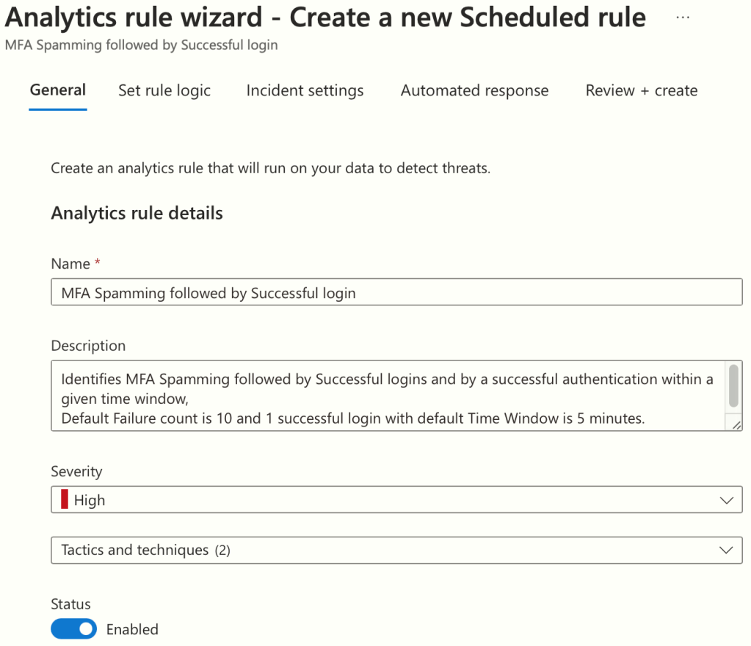Image resolution: width=751 pixels, height=646 pixels.
Task: Toggle the Status switch off
Action: (73, 629)
